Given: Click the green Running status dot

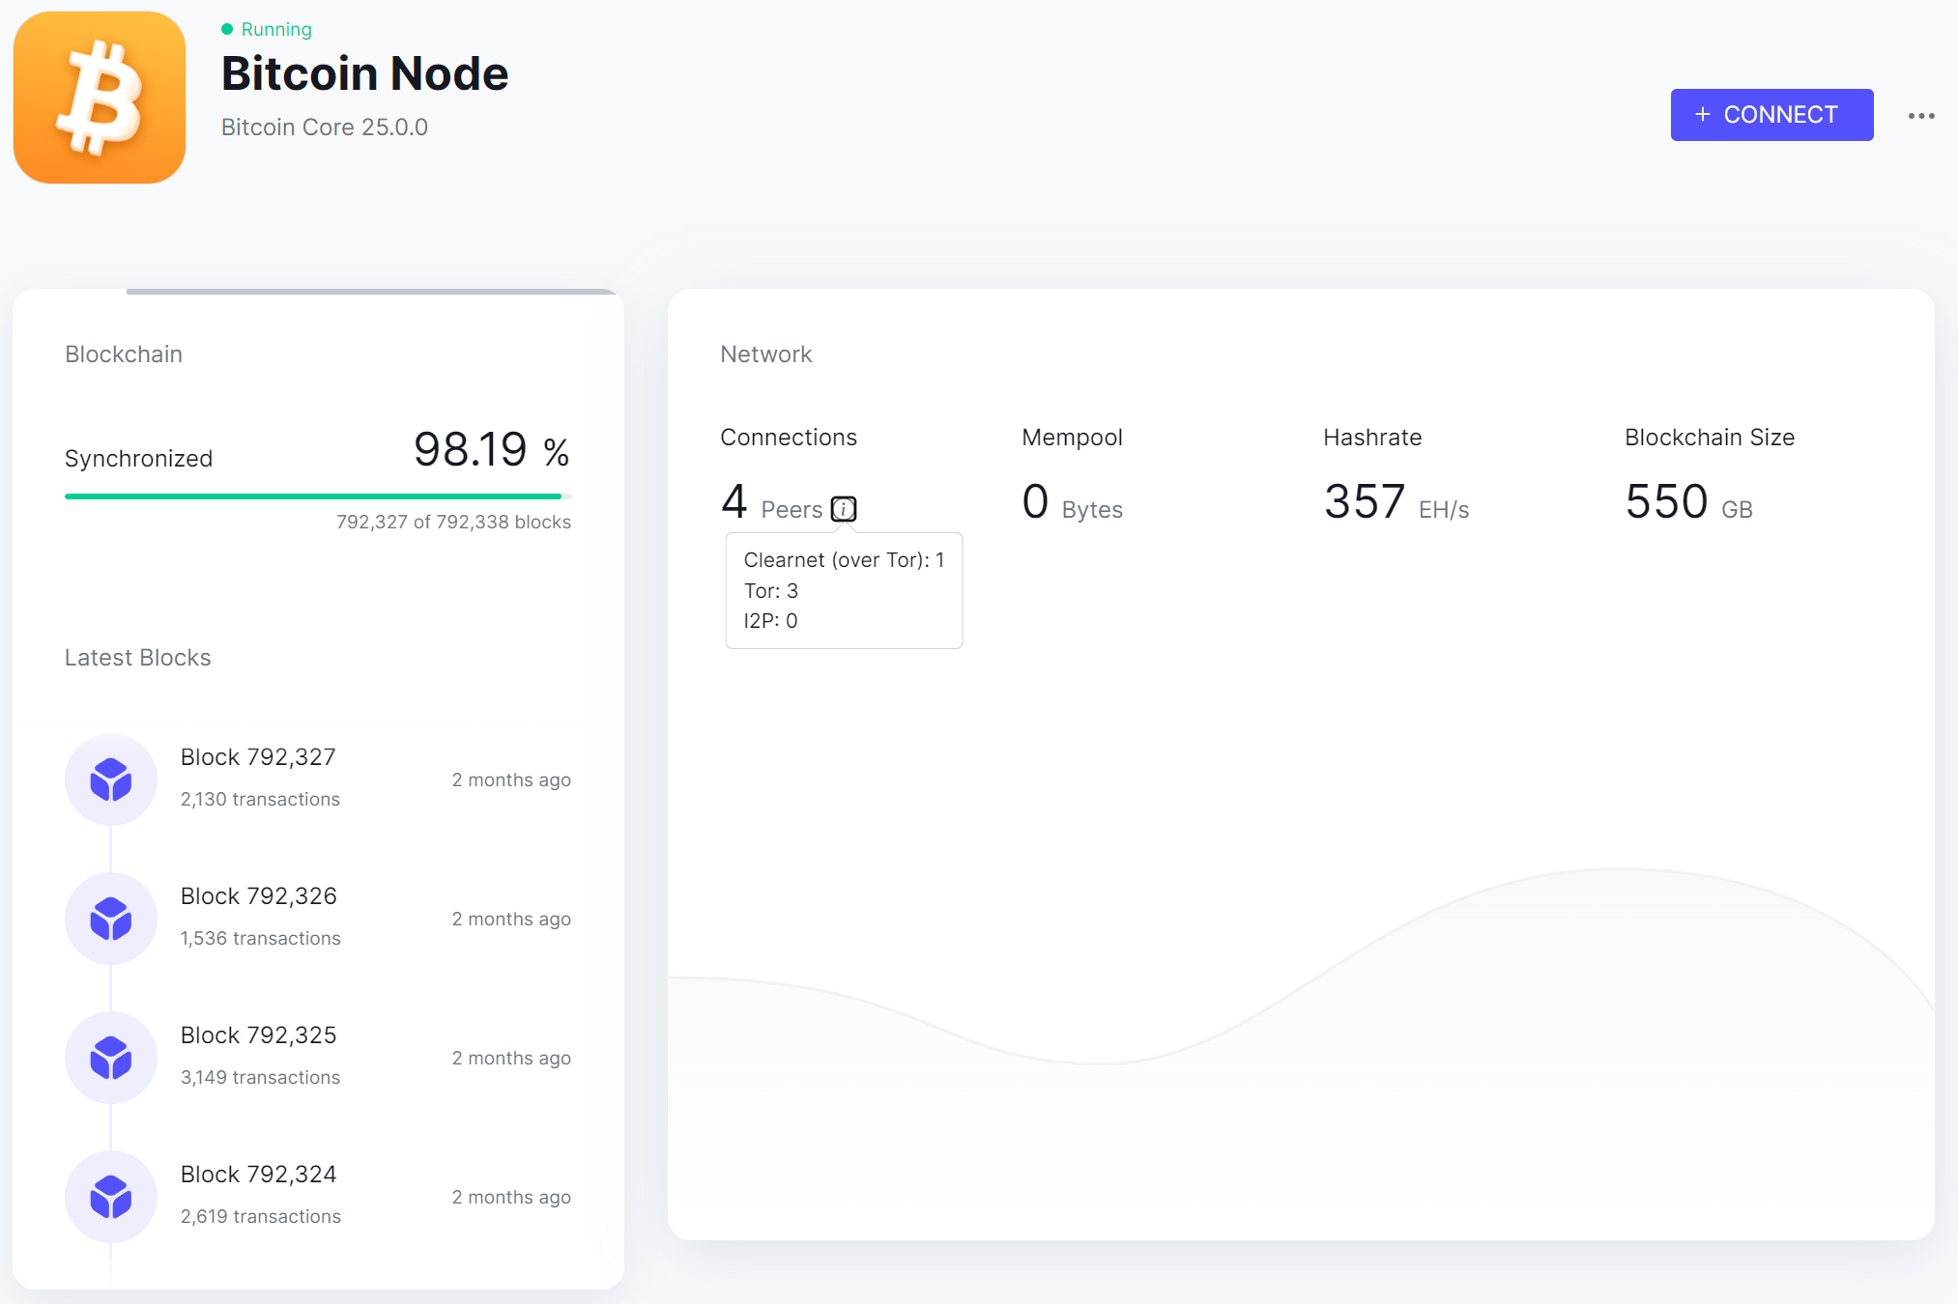Looking at the screenshot, I should click(227, 29).
